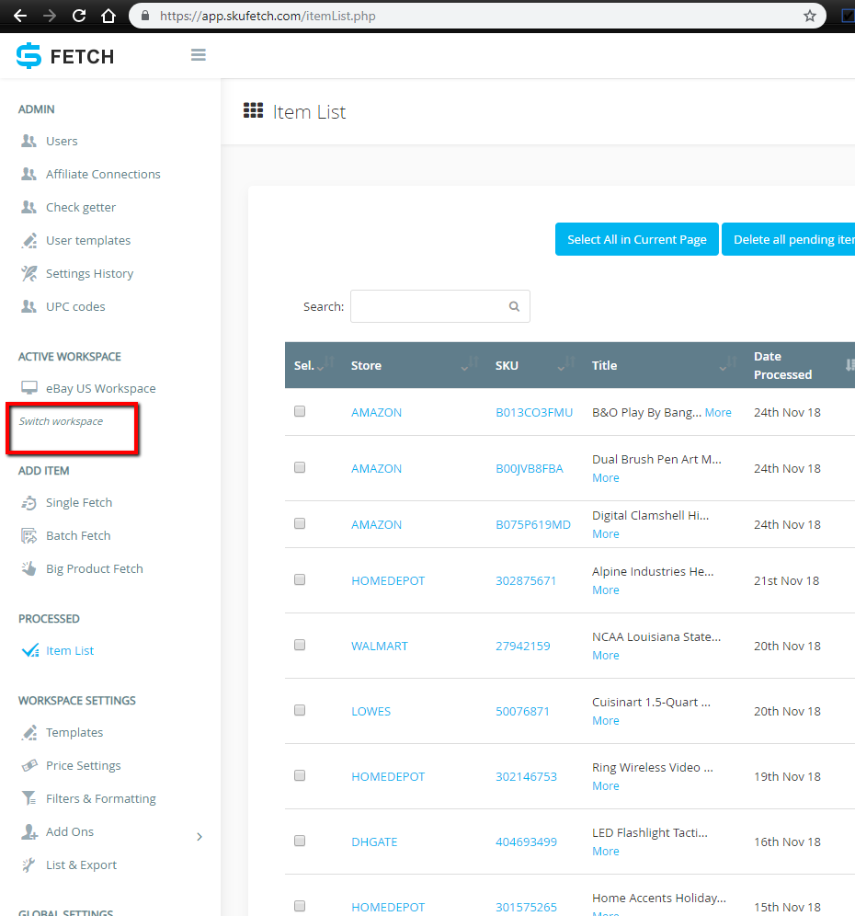Screen dimensions: 855x916
Task: Click the Add Ons person icon
Action: coord(28,832)
